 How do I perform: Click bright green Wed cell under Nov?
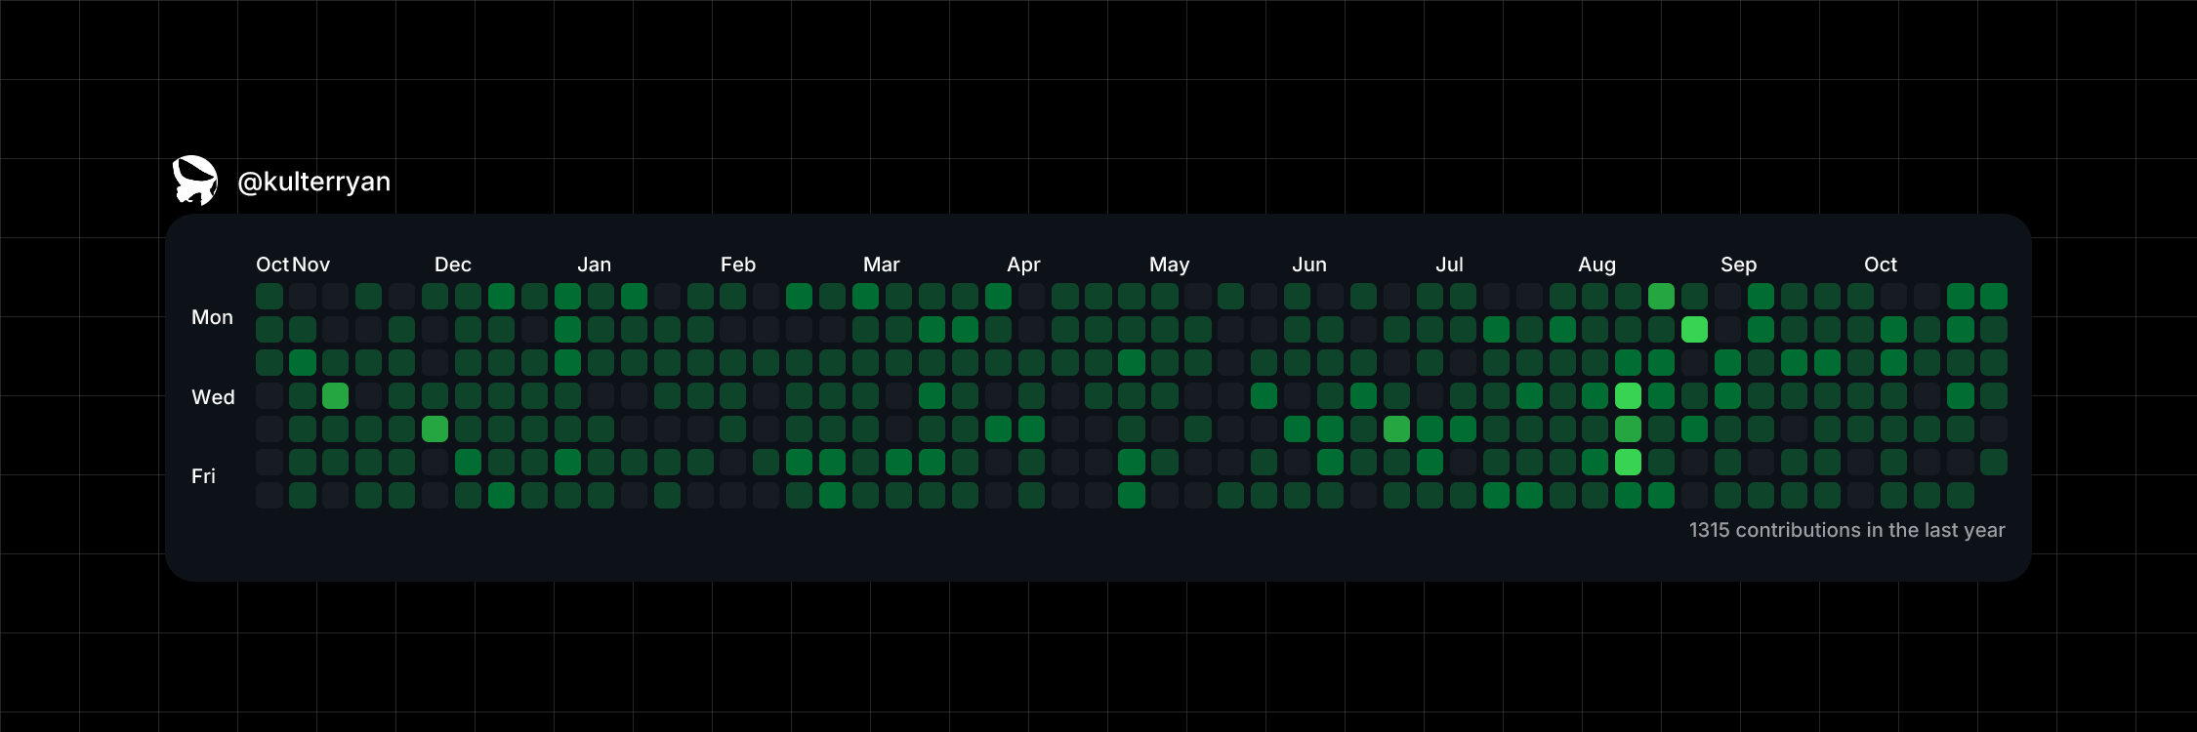click(x=335, y=396)
